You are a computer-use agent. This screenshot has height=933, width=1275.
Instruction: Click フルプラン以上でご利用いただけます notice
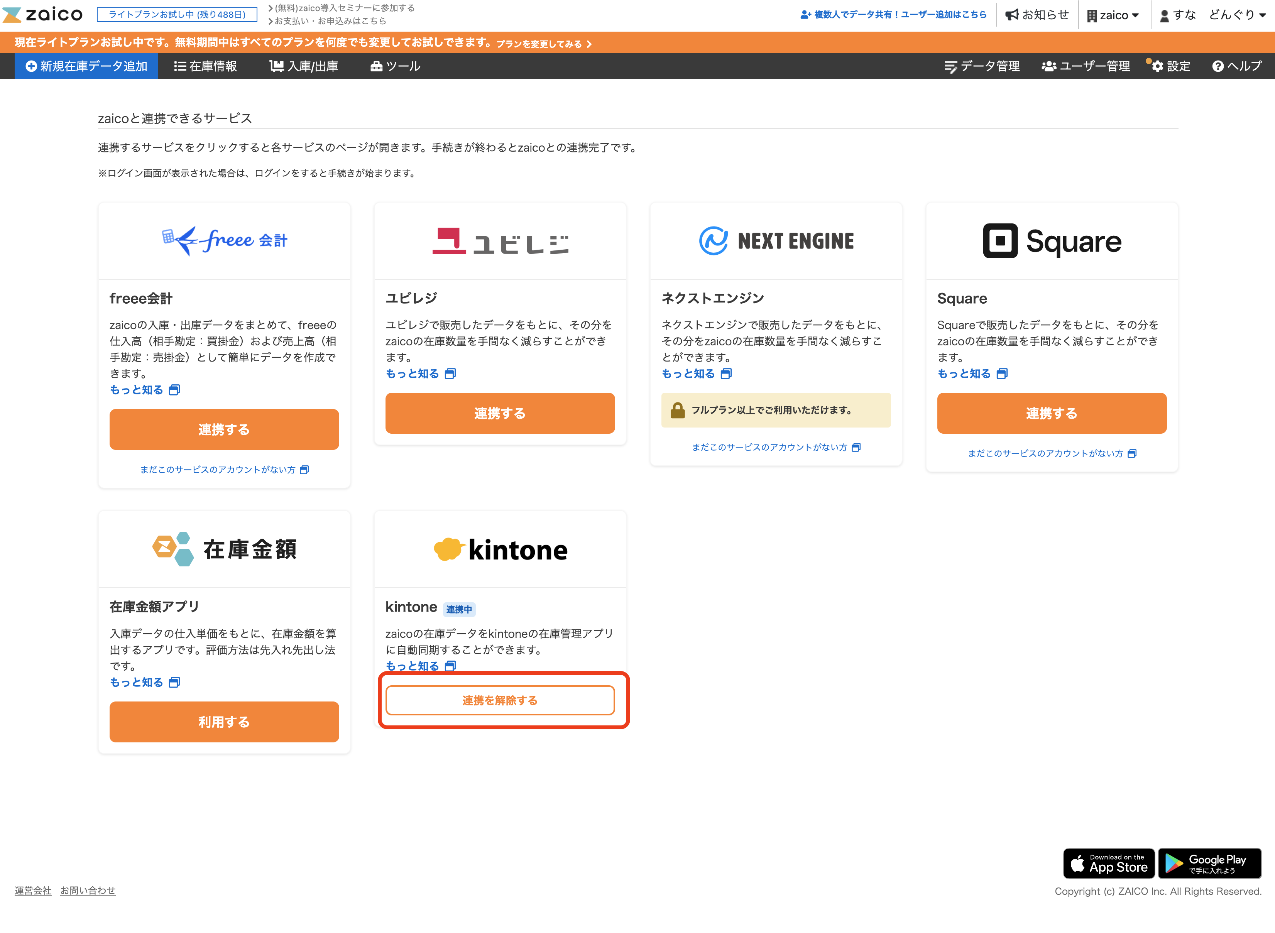776,410
